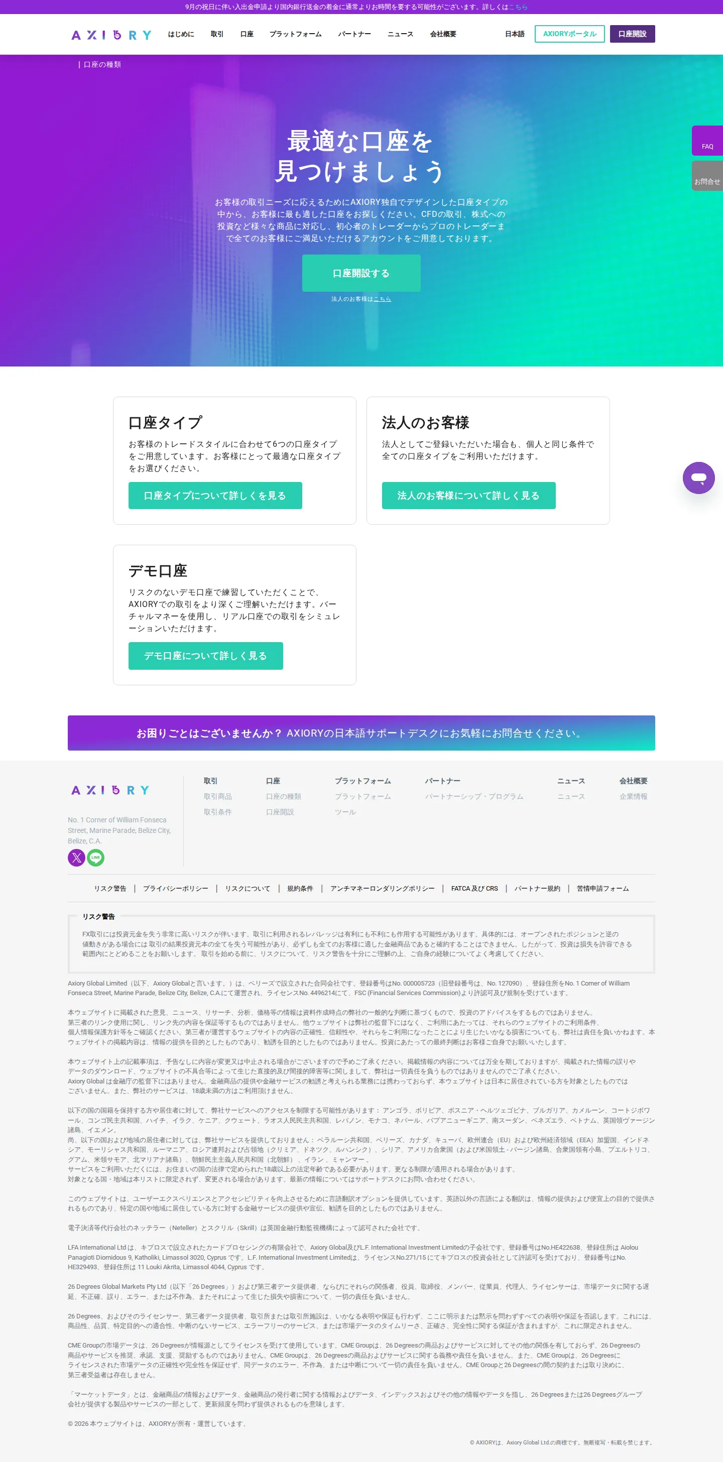Open 規約条件 link
Image resolution: width=723 pixels, height=1462 pixels.
[x=300, y=888]
